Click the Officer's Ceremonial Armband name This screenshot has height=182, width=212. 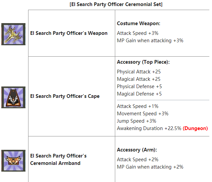tap(58, 160)
